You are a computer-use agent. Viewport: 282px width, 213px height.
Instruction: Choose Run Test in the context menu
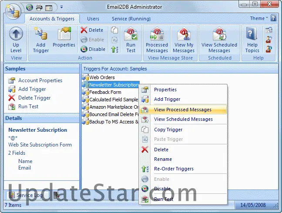pyautogui.click(x=183, y=199)
